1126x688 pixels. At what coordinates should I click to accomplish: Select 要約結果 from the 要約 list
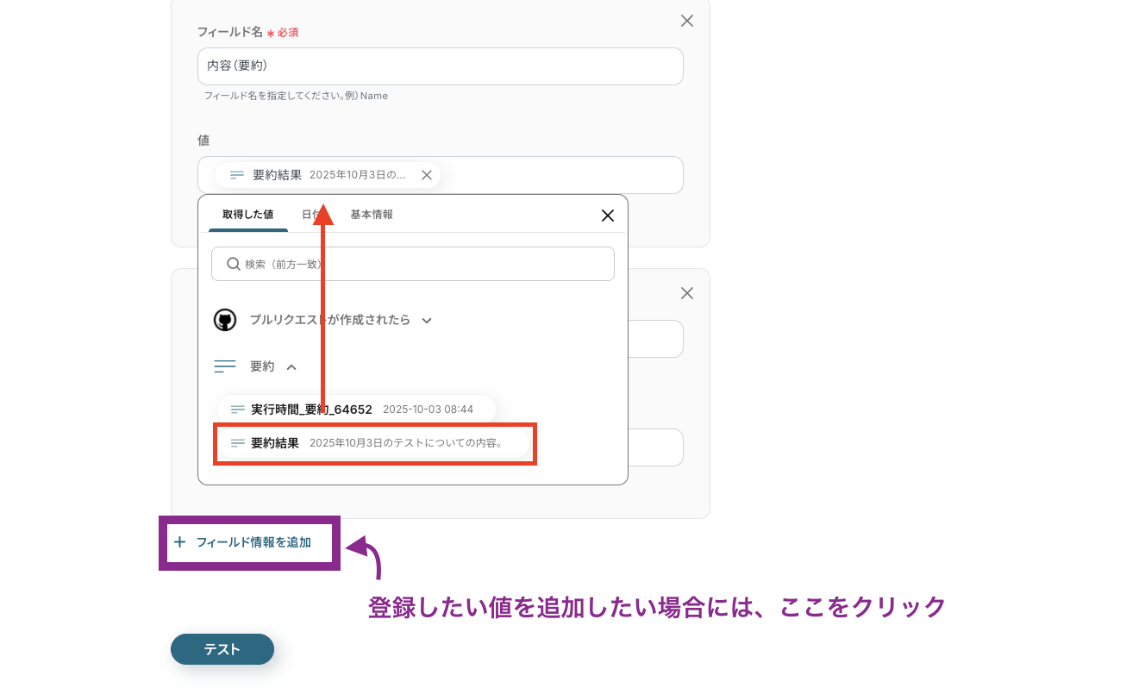pyautogui.click(x=373, y=443)
